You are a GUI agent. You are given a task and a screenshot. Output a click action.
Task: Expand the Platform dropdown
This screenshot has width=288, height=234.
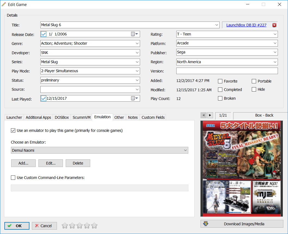275,43
